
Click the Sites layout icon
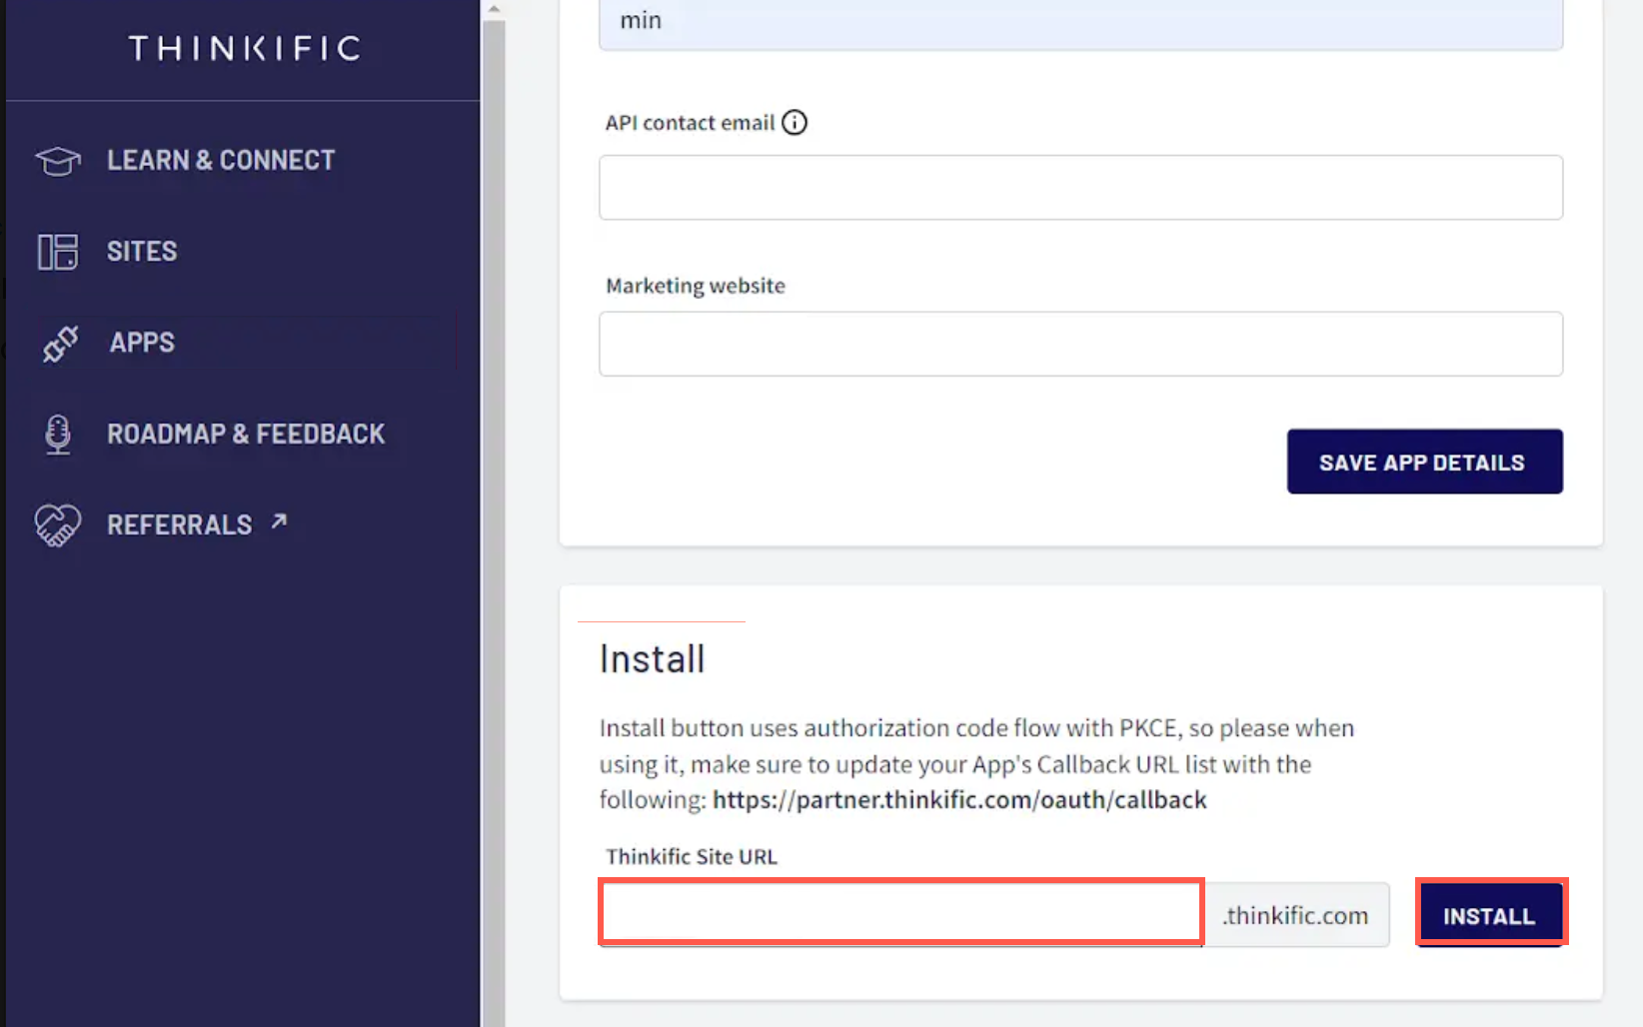[x=58, y=252]
